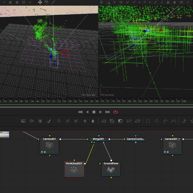Select the PointCloud3D1 node
Viewport: 193px width, 193px height.
74,169
